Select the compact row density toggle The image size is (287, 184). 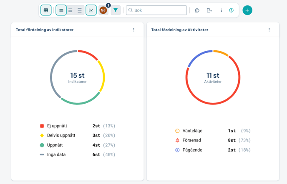tap(61, 10)
